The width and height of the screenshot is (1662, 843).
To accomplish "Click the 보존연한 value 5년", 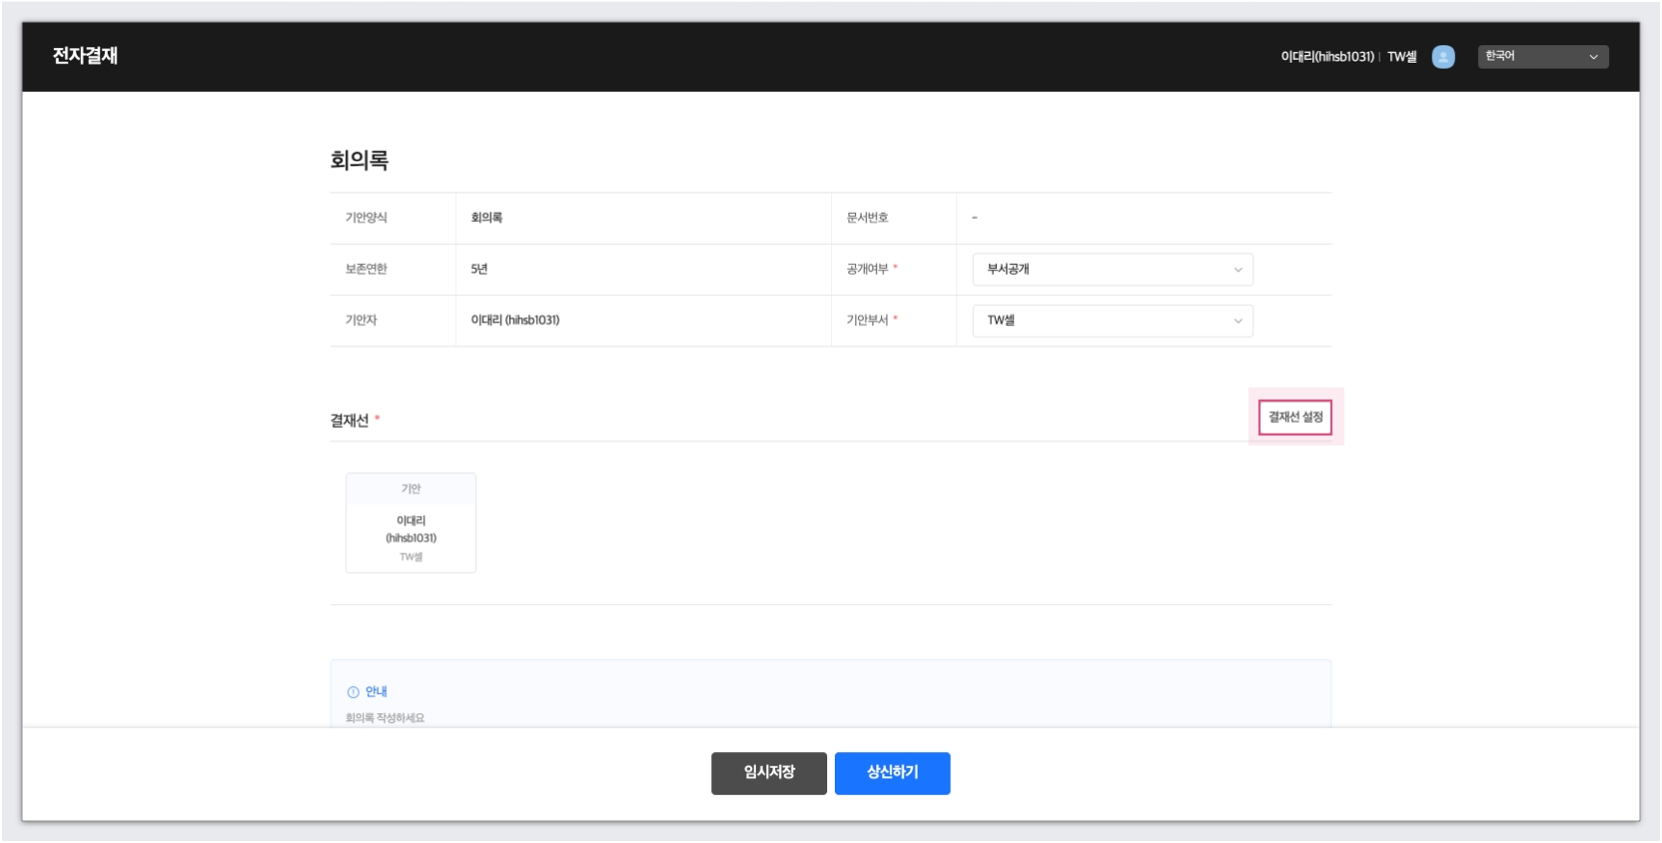I will tap(479, 270).
